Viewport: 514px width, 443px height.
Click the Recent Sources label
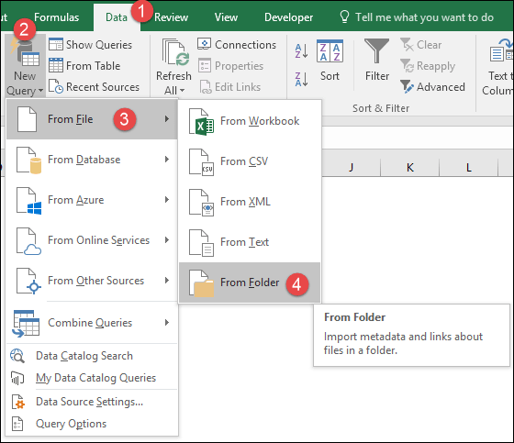coord(103,87)
